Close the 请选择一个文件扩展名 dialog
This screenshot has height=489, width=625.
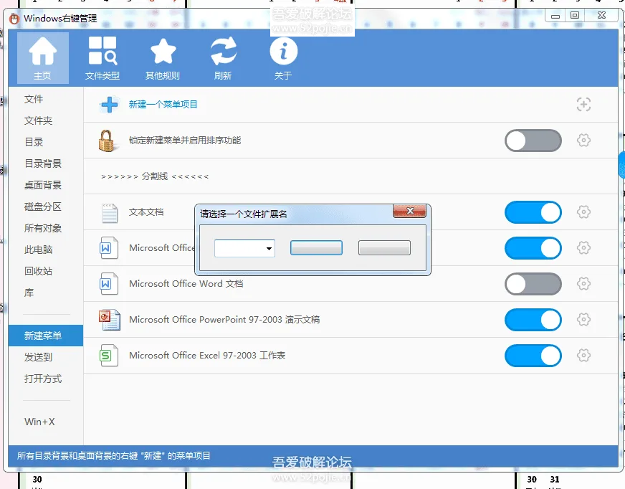click(x=410, y=211)
